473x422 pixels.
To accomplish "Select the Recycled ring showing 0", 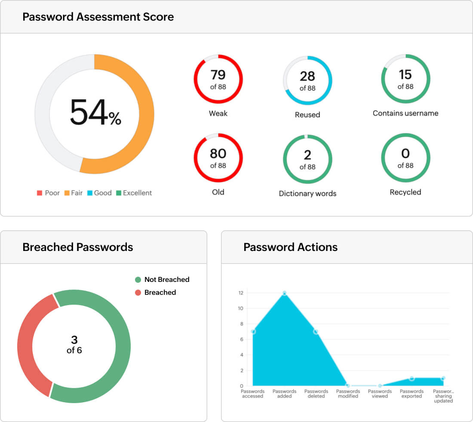I will 405,158.
